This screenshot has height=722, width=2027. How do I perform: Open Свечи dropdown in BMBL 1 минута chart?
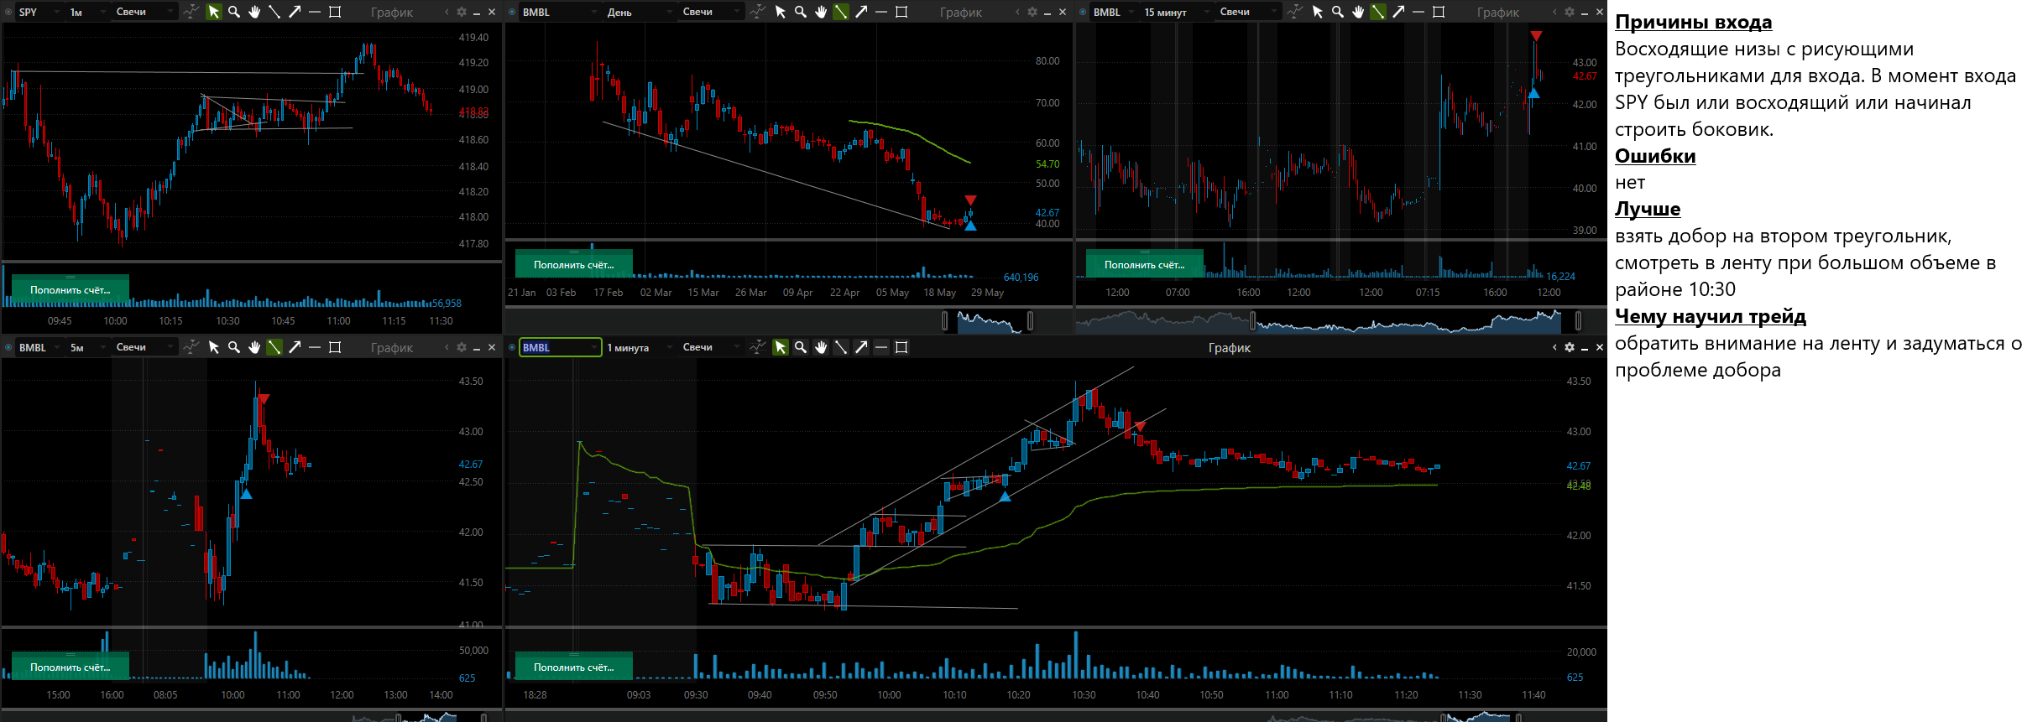711,347
